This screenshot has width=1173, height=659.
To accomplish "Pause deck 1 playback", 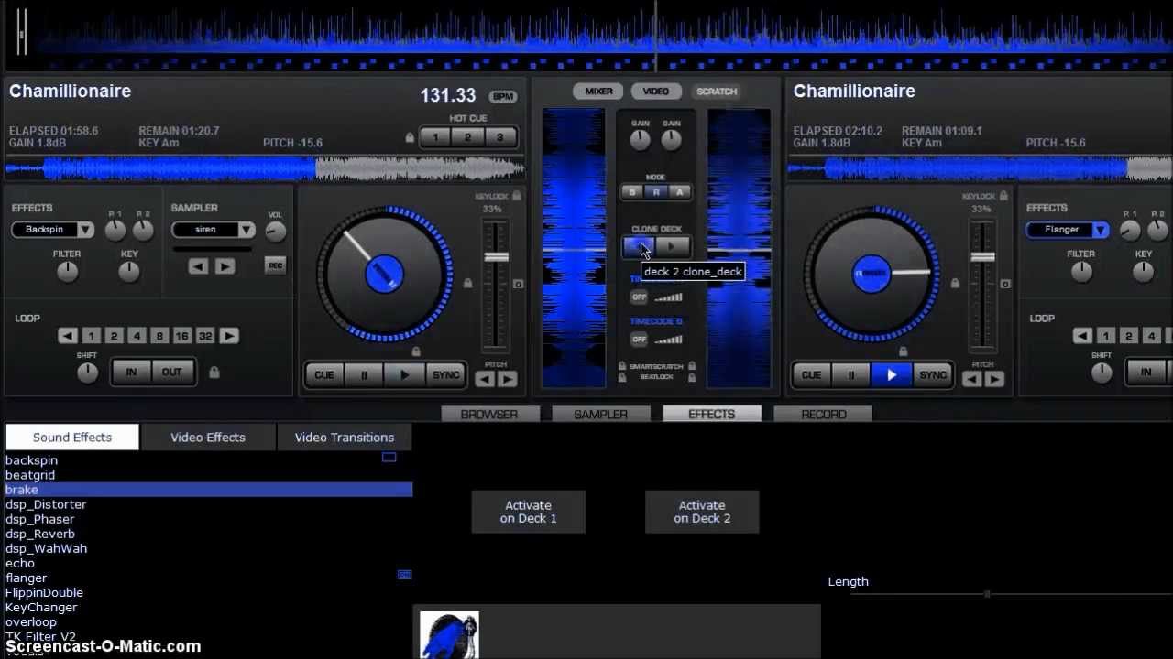I will click(365, 375).
